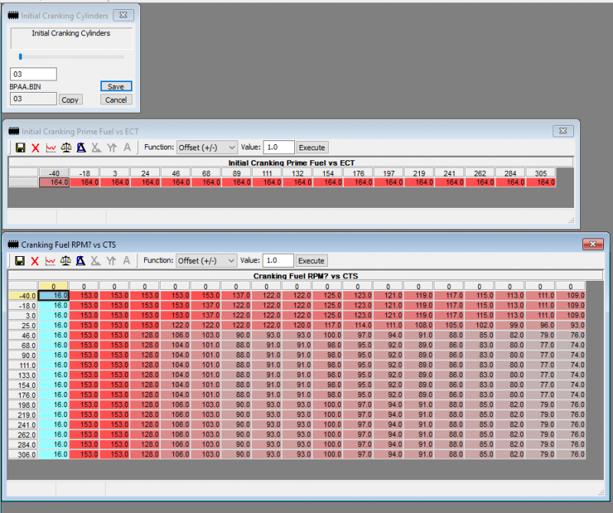
Task: Click Execute in Cranking Fuel RPM? vs CTS window
Action: coord(312,261)
